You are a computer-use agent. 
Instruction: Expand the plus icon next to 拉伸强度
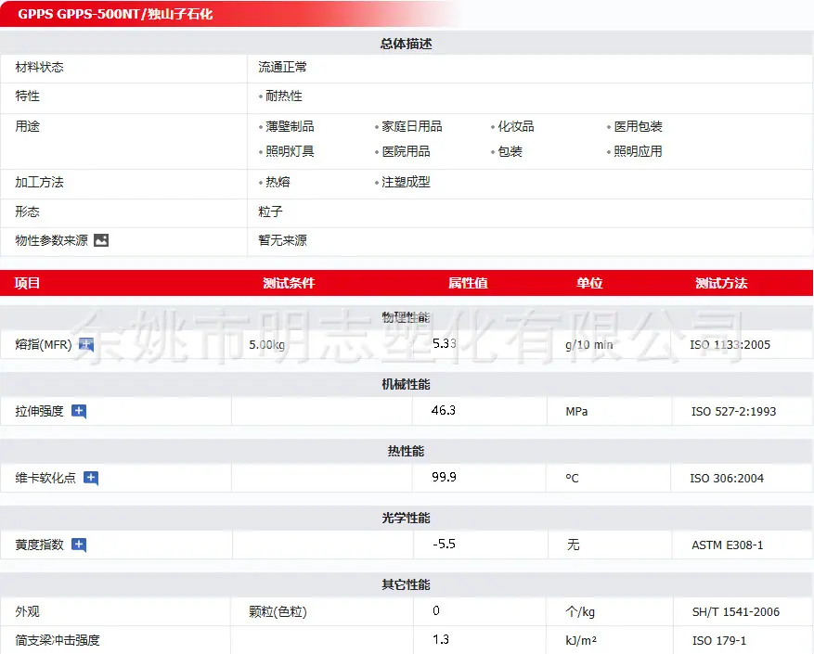pyautogui.click(x=78, y=412)
